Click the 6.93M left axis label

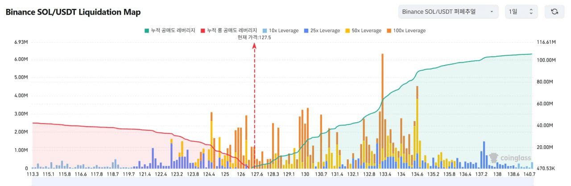pyautogui.click(x=22, y=42)
